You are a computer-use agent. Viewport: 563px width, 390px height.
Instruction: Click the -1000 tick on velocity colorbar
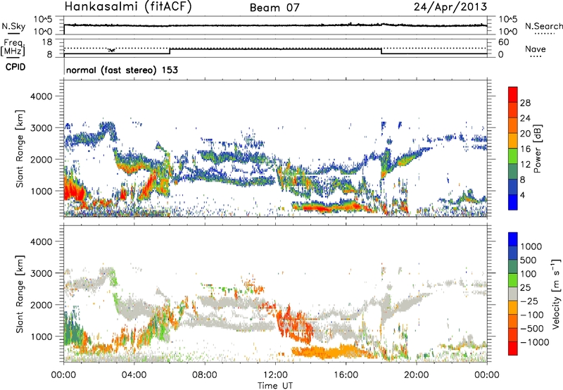point(534,342)
